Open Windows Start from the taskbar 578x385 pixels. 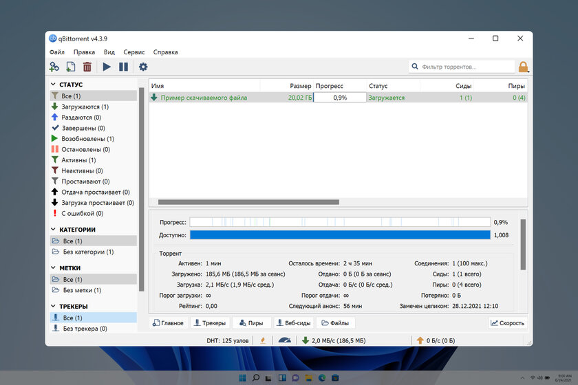(242, 377)
